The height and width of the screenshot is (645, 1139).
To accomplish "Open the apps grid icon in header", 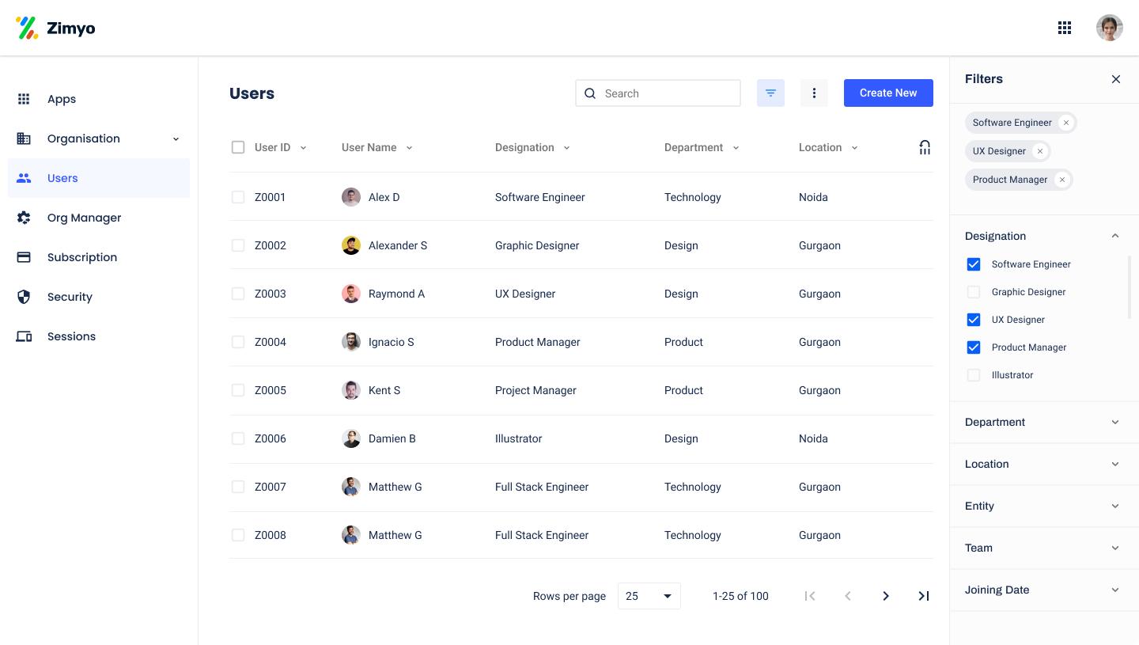I will point(1065,28).
